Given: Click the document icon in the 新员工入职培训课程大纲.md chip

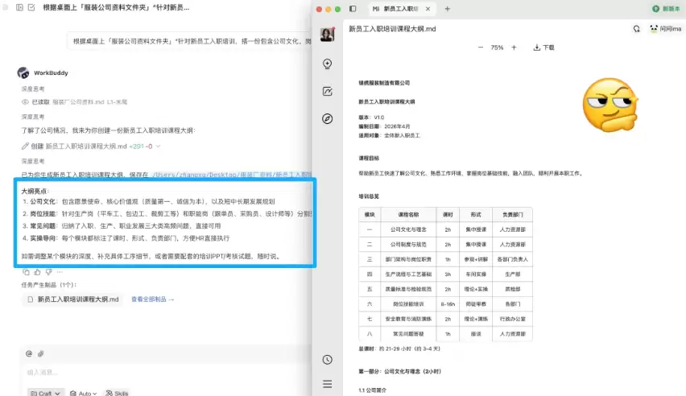Looking at the screenshot, I should coord(30,299).
